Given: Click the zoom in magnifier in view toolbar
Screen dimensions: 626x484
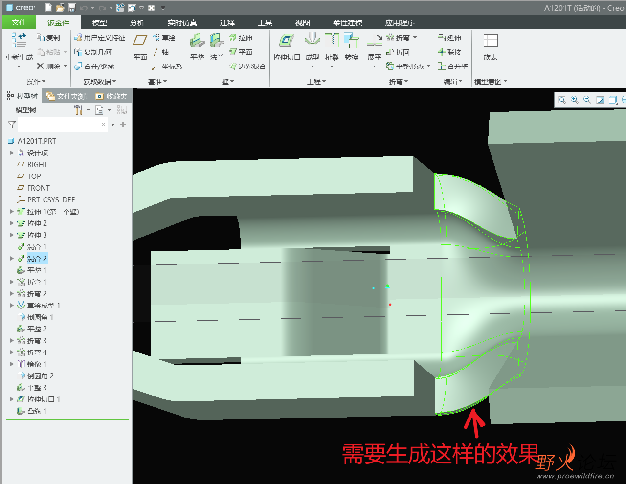Looking at the screenshot, I should point(575,100).
